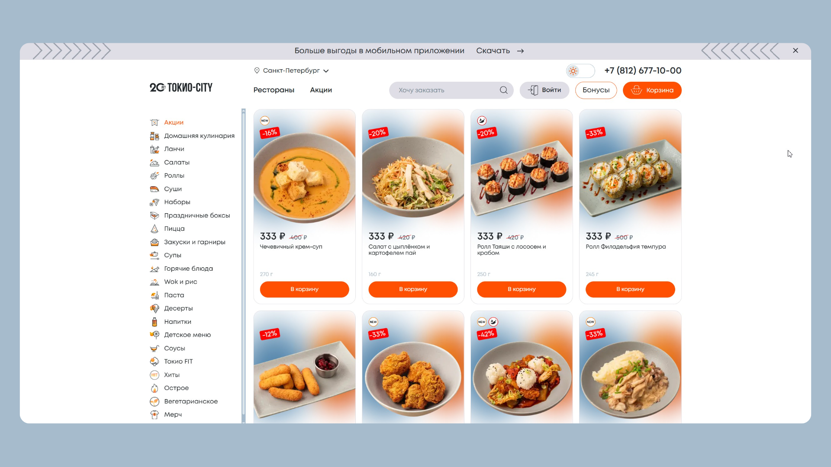Toggle the light/dark theme switch
Image resolution: width=831 pixels, height=467 pixels.
580,70
